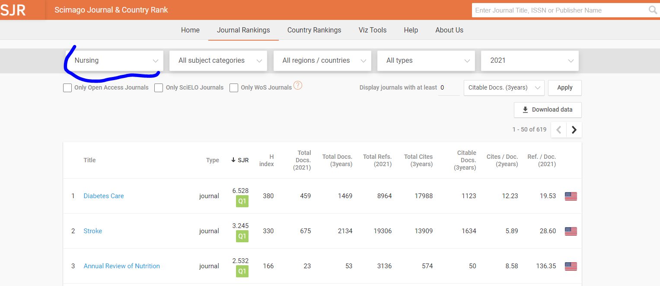
Task: Click total cites value 17988
Action: 424,196
